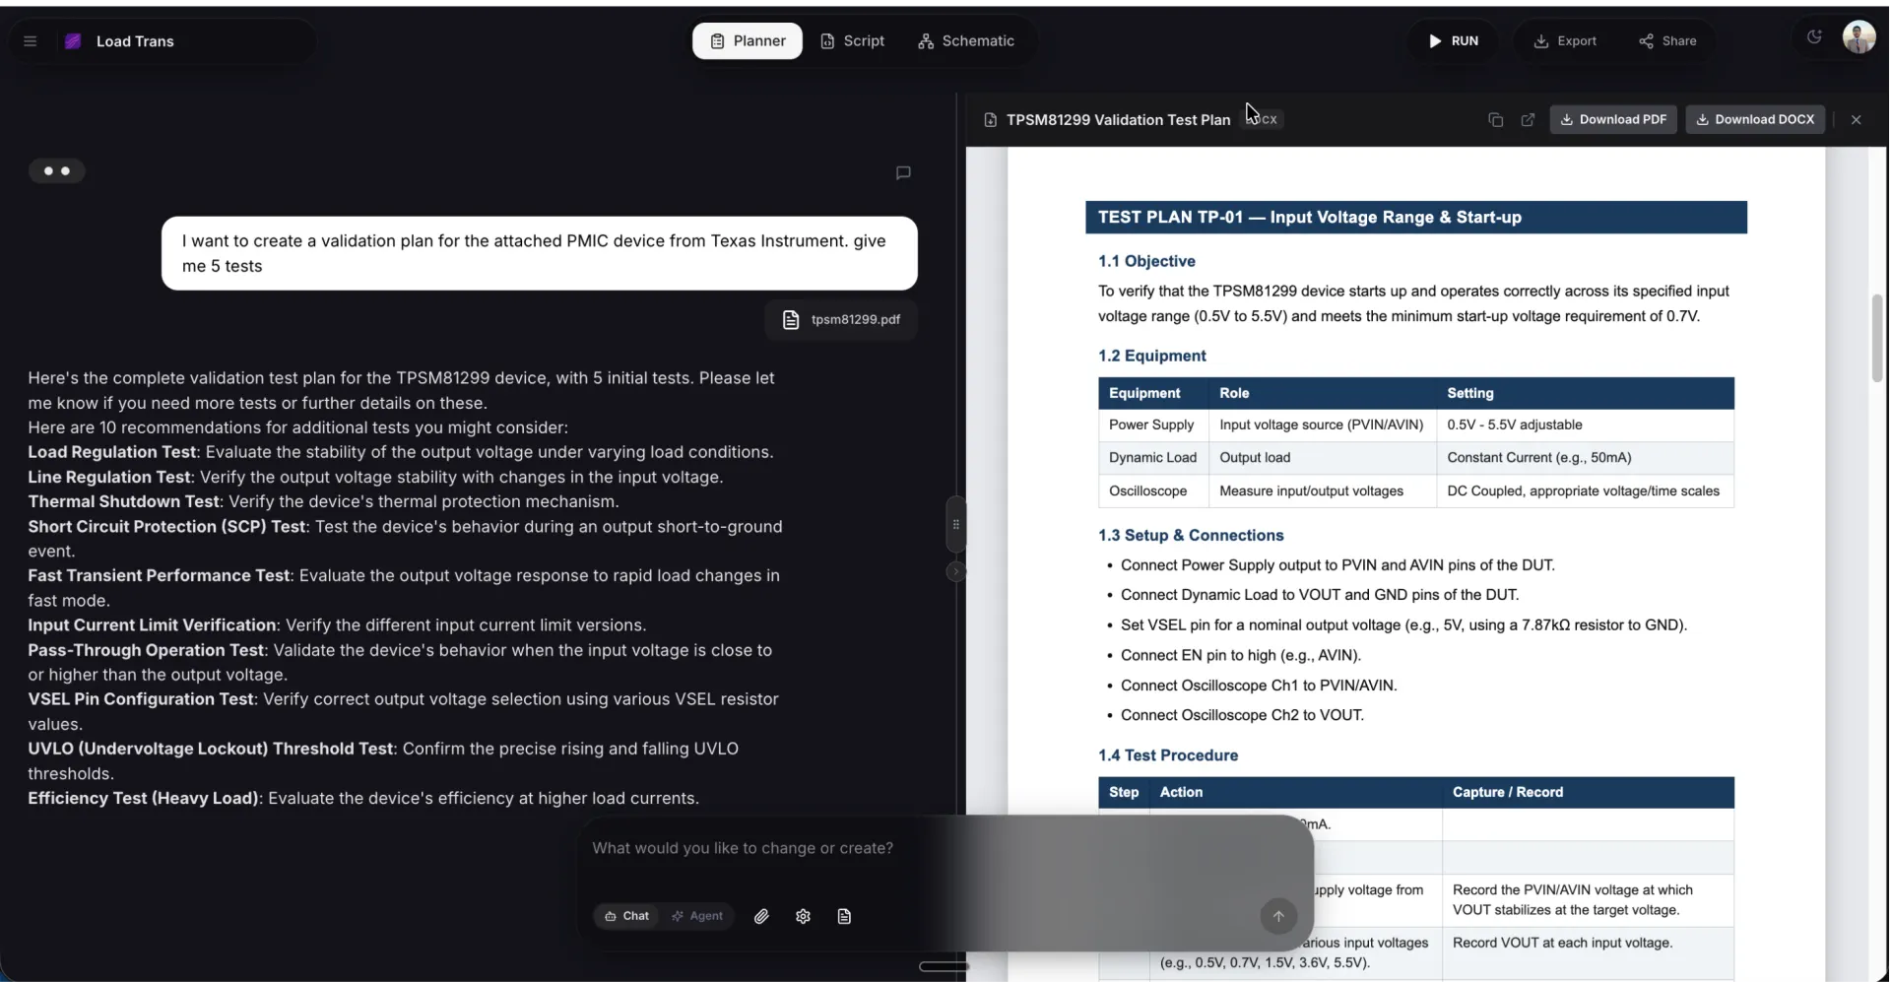The image size is (1891, 982).
Task: Open the Planner tab
Action: point(748,41)
